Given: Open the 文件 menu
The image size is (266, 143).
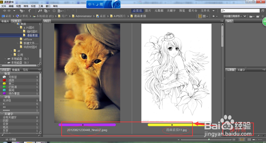Looking at the screenshot, I should click(x=3, y=6).
